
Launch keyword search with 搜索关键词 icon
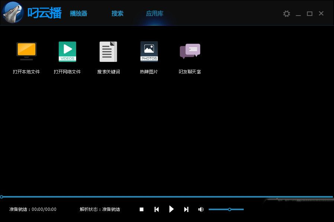[108, 51]
